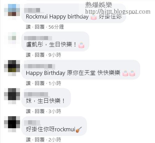
Task: Like the Happy Birthday 天堂 comment
Action: click(x=28, y=83)
